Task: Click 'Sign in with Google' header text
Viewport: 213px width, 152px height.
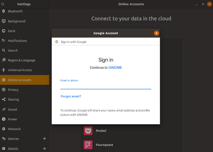Action: click(73, 42)
